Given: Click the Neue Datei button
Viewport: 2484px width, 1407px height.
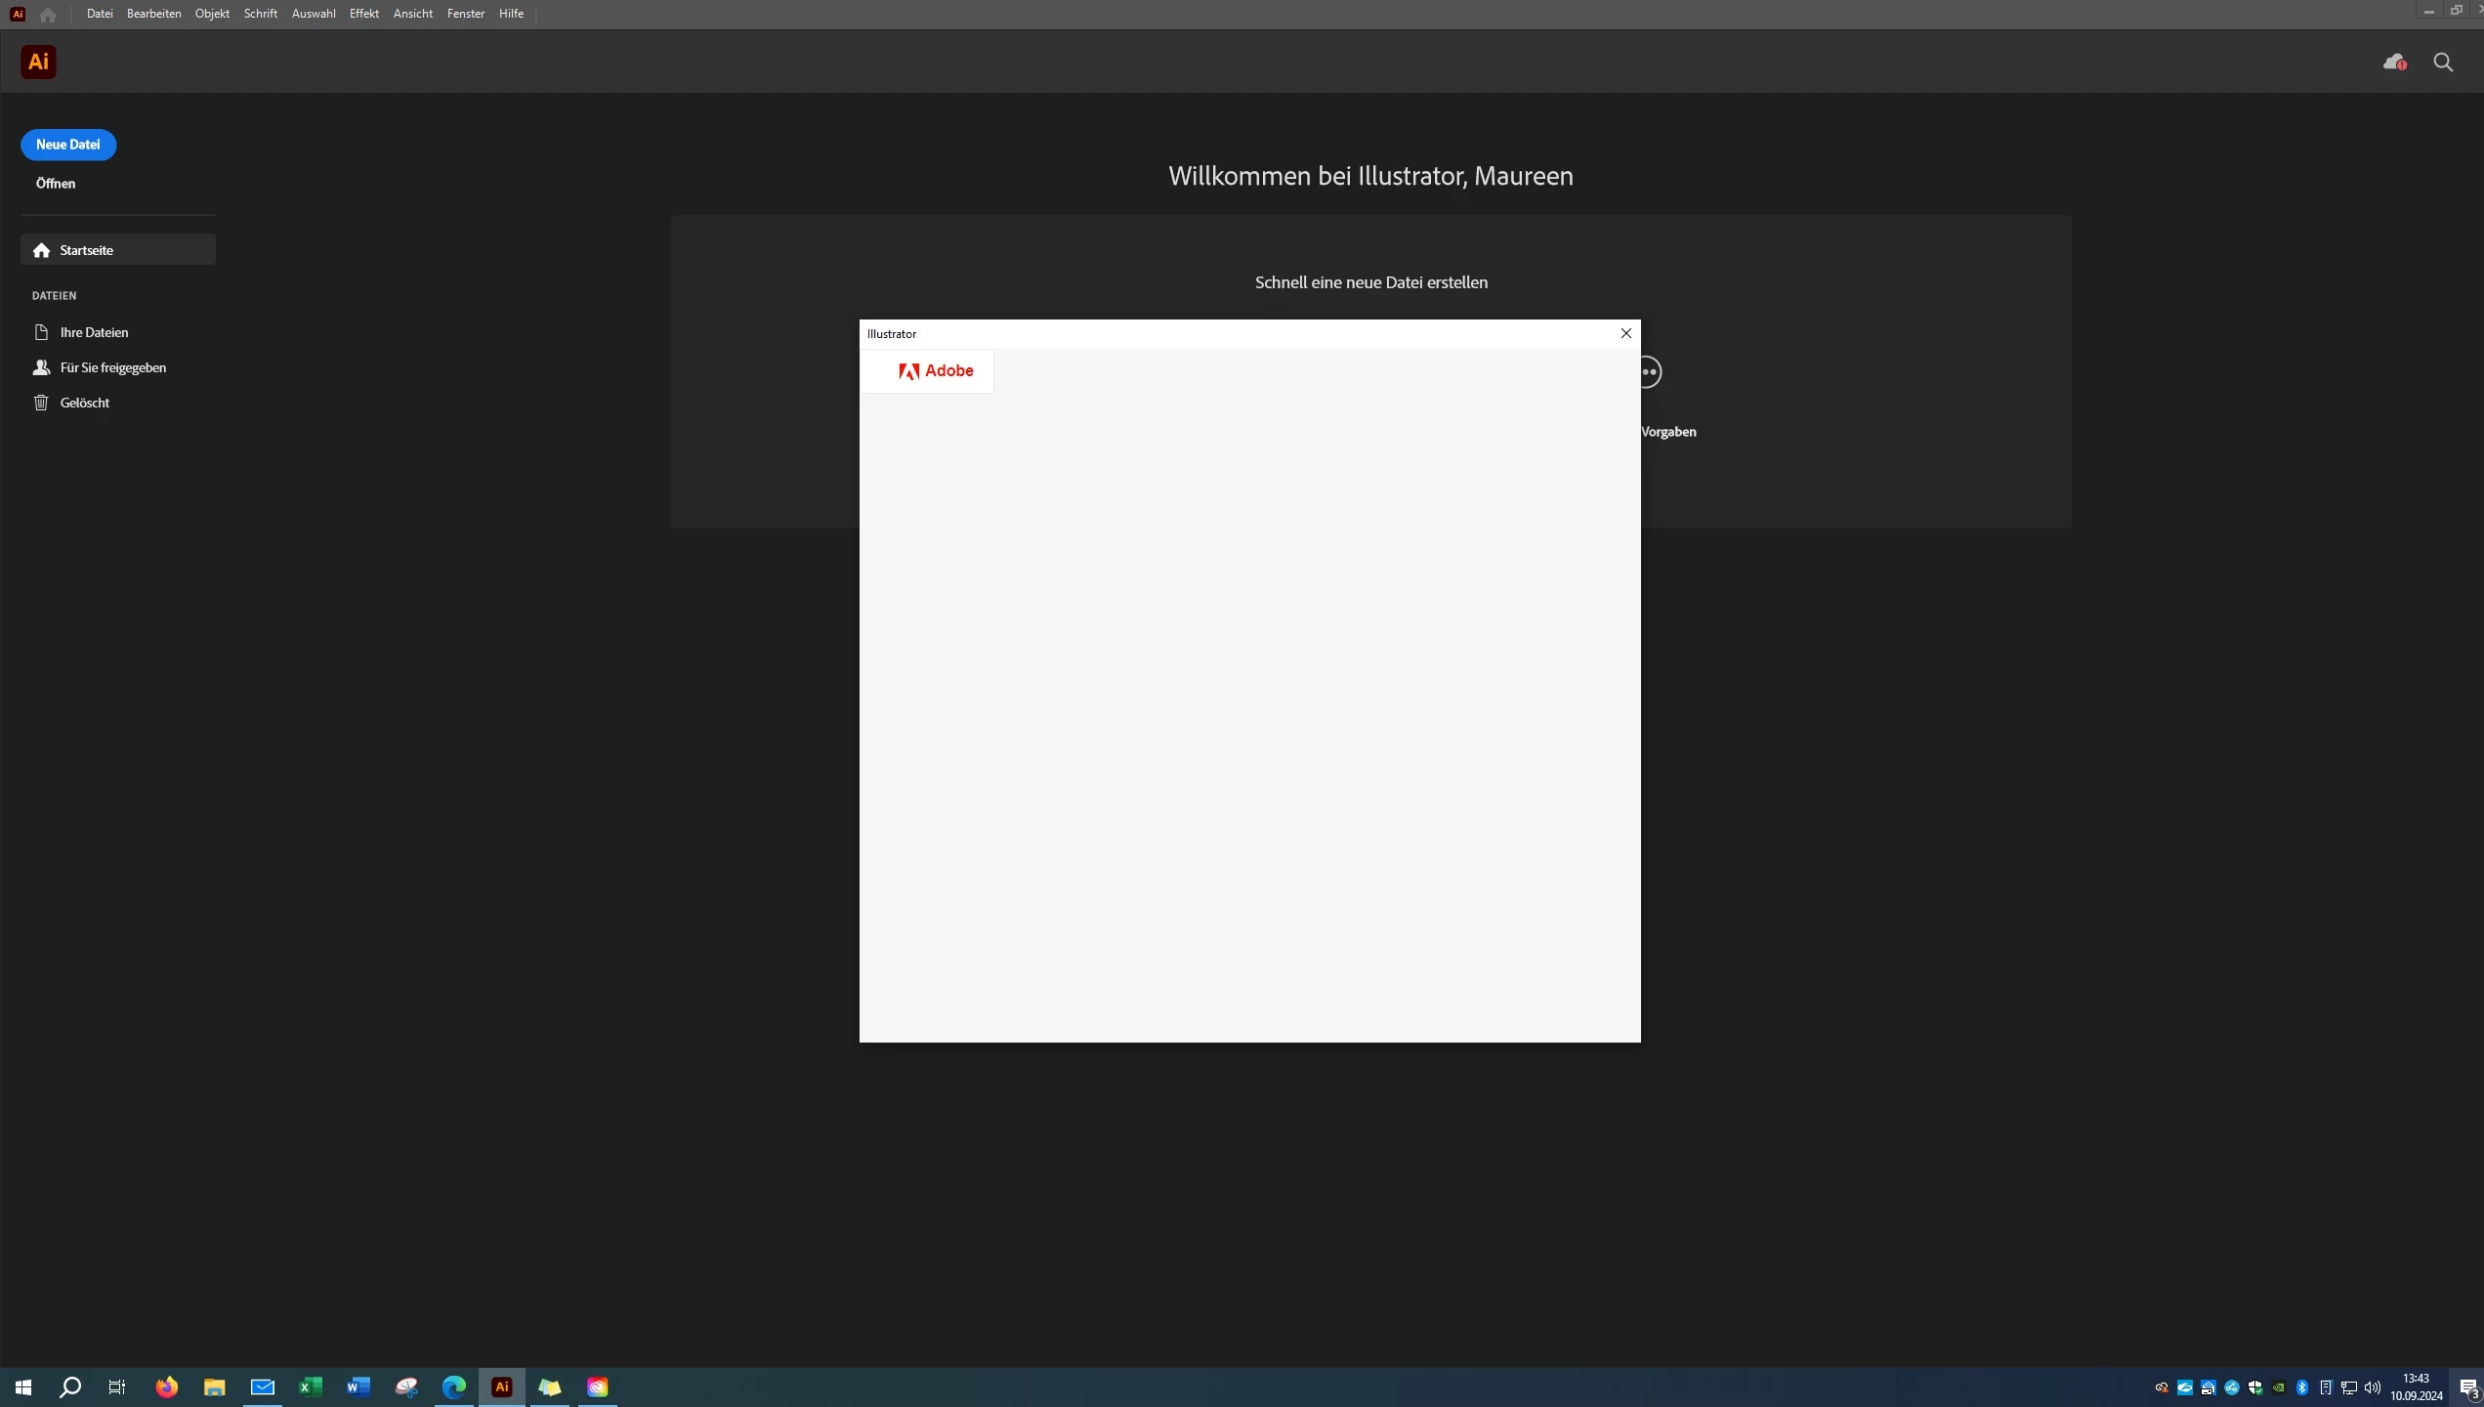Looking at the screenshot, I should 68,145.
